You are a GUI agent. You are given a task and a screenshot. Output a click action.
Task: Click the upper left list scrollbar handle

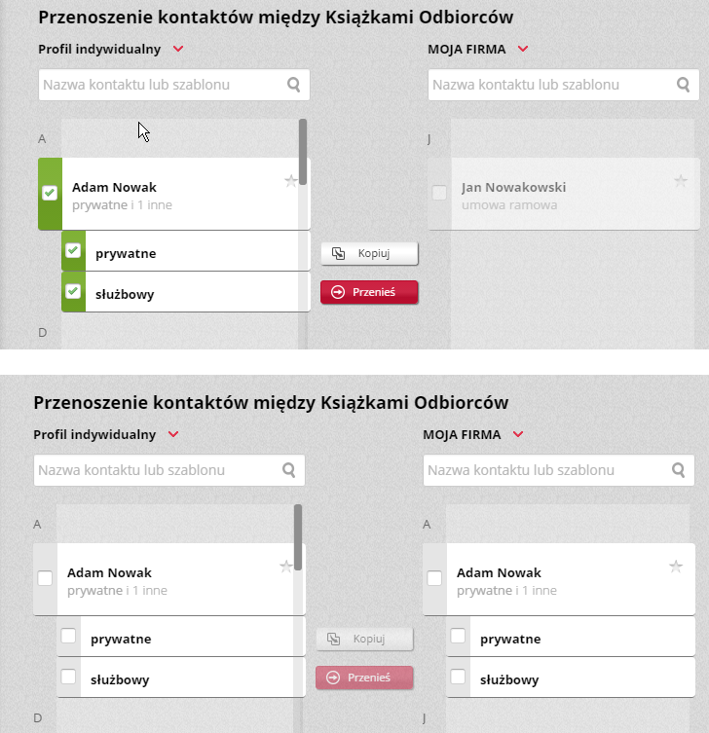tap(303, 152)
